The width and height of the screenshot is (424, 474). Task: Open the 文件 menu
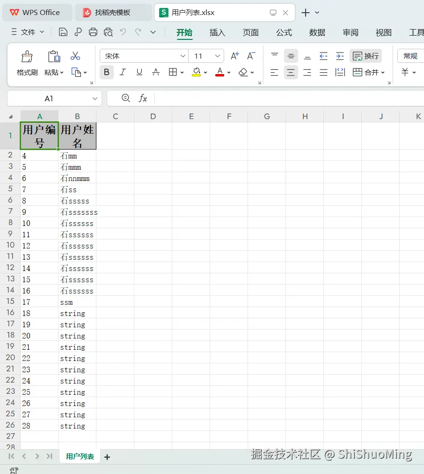pos(28,32)
